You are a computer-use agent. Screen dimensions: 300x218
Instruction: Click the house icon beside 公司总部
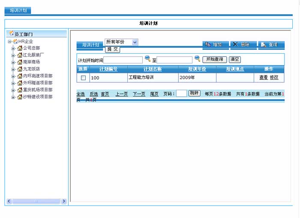tap(20, 48)
